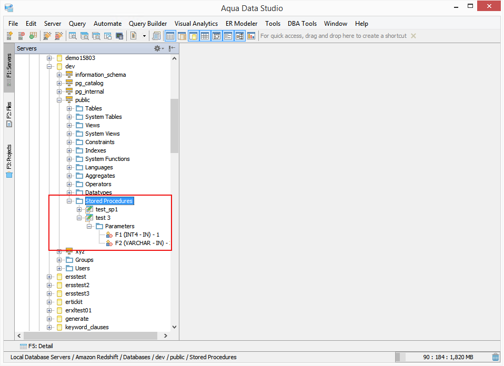Click the tree scroll down arrow
The image size is (504, 366).
[175, 327]
